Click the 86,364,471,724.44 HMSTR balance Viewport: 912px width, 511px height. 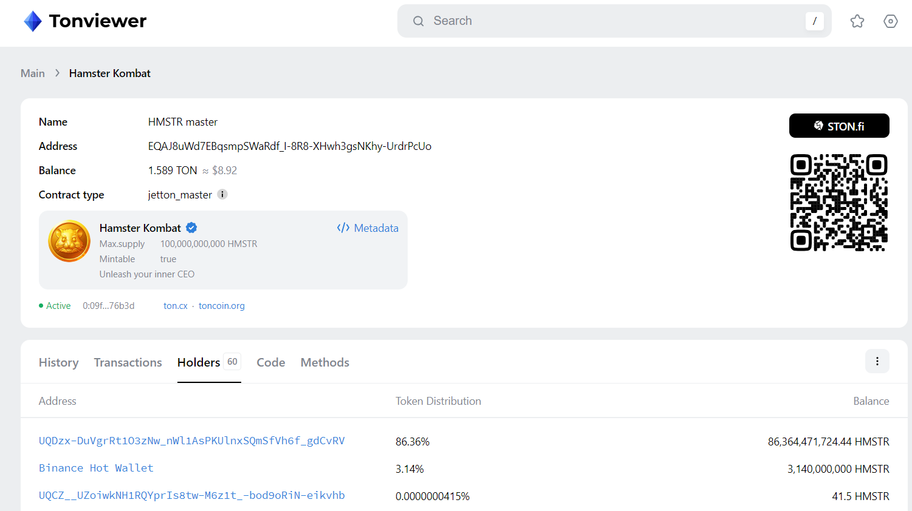tap(829, 442)
